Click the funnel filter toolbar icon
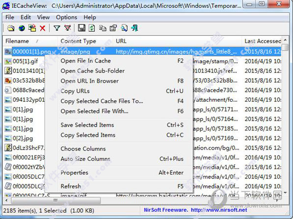The image size is (293, 219). click(x=57, y=28)
